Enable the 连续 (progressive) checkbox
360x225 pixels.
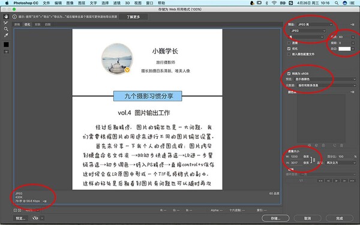coord(289,43)
